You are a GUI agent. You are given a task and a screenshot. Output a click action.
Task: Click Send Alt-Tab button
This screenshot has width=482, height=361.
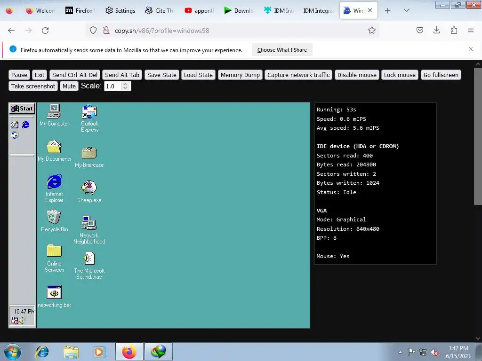point(122,75)
